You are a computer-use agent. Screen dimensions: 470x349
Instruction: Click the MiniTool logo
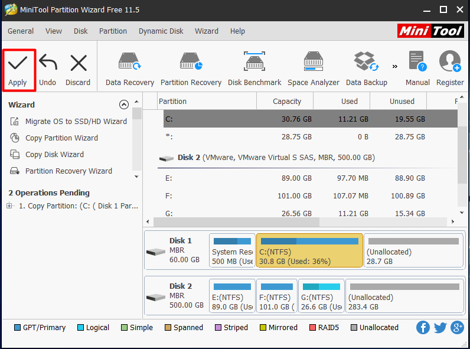(430, 31)
